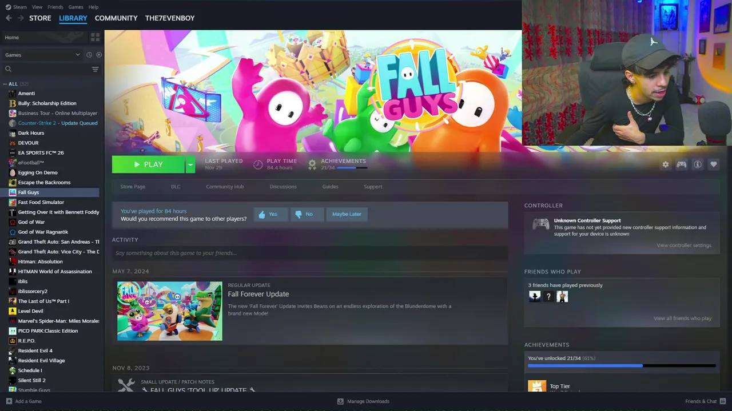The image size is (732, 411).
Task: Open the Games menu
Action: [75, 7]
